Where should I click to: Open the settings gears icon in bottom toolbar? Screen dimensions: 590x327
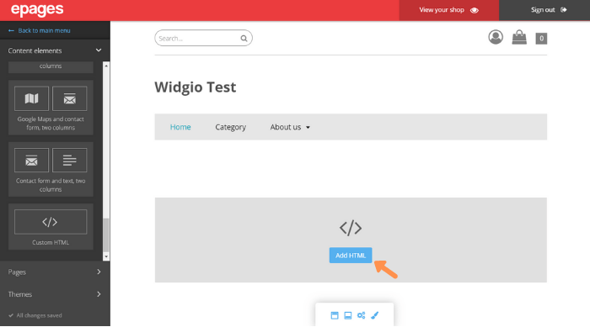point(362,315)
